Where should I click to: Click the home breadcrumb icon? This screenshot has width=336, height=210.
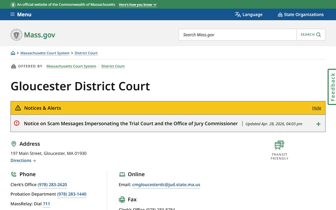coord(13,53)
